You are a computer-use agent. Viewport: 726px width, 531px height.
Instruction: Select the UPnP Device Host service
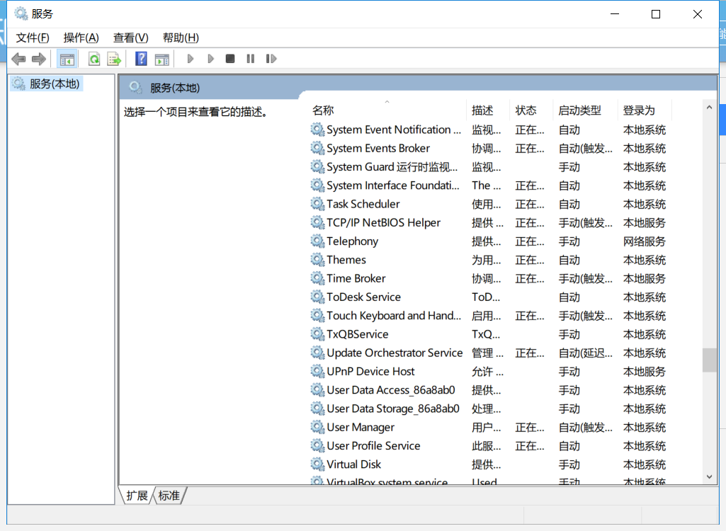(x=489, y=371)
